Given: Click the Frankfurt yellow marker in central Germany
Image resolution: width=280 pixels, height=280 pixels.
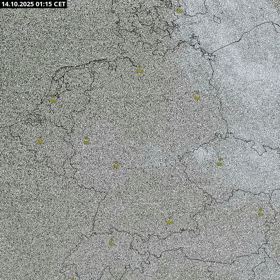Looking at the screenshot, I should pos(116,165).
